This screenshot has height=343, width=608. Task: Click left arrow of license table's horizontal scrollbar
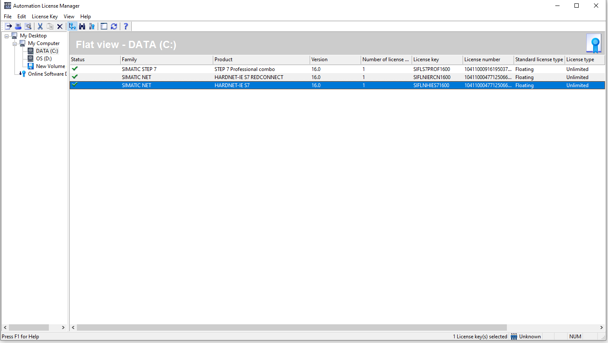[x=74, y=328]
